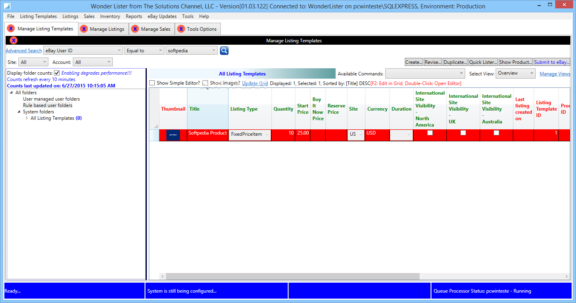Open the Tools menu
Screen dimensions: 576x303
point(188,16)
